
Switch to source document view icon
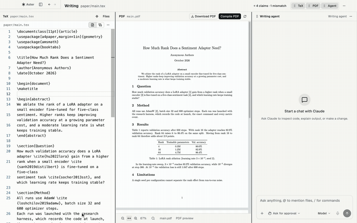click(93, 25)
